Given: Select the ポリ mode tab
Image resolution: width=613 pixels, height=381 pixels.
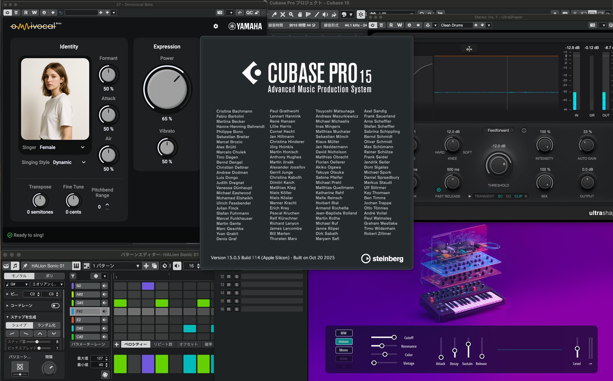Looking at the screenshot, I should pyautogui.click(x=49, y=276).
